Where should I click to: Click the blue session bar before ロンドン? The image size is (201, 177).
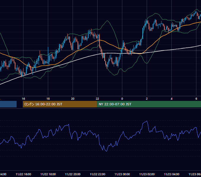[x=8, y=104]
